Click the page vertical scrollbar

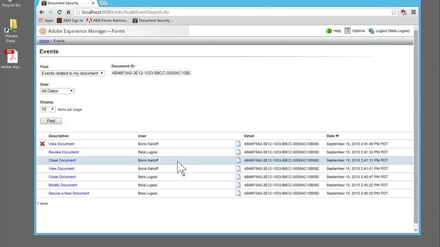click(416, 126)
